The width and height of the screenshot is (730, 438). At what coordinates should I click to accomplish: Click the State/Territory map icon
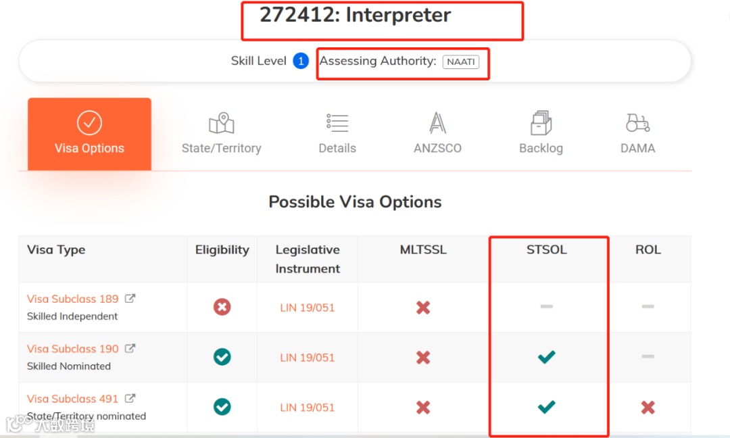point(221,124)
